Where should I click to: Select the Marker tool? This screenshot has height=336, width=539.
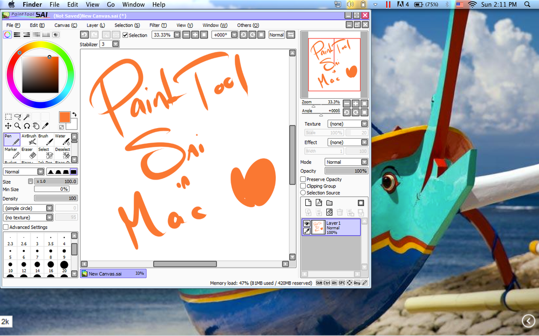pos(12,153)
